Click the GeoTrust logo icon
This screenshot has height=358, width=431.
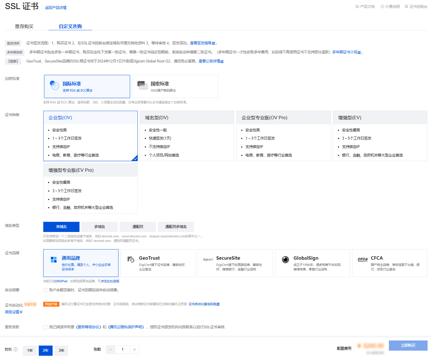pos(131,259)
